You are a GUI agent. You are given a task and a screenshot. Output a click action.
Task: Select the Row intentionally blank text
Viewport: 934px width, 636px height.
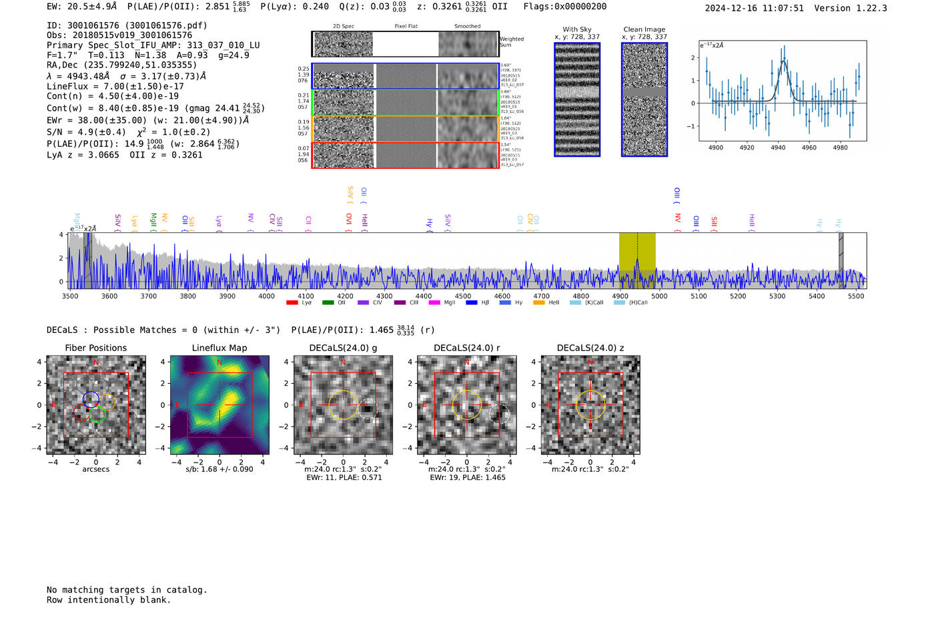click(x=109, y=600)
